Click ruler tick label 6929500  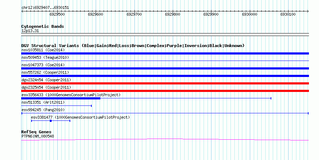coord(57,14)
